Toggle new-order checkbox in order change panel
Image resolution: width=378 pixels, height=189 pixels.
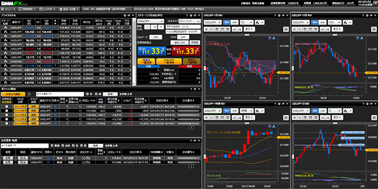point(52,146)
